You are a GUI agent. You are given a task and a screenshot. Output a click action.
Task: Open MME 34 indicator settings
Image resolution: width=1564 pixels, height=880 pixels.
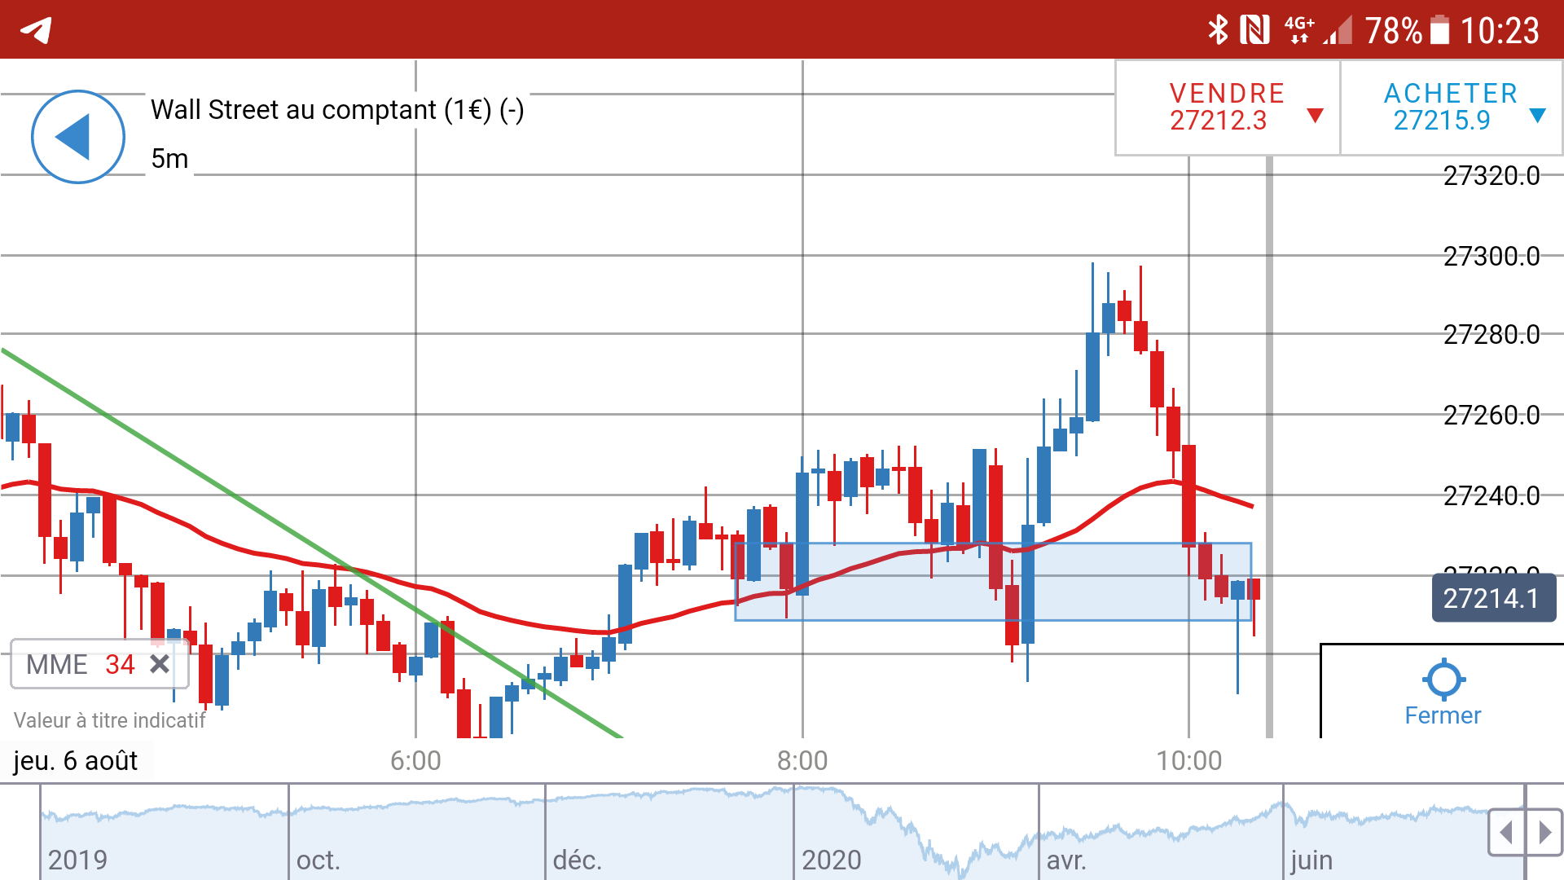tap(80, 664)
